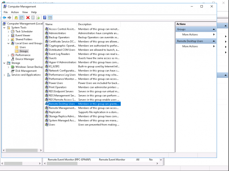
Task: Expand the Task Scheduler tree node
Action: (8, 31)
